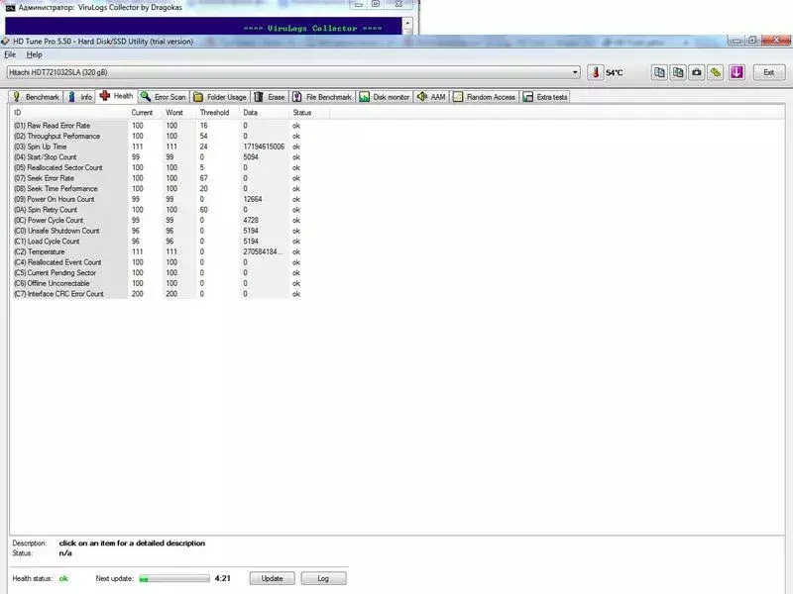Viewport: 793px width, 594px height.
Task: Select the (C5) Current Pending Sector row
Action: coord(157,273)
